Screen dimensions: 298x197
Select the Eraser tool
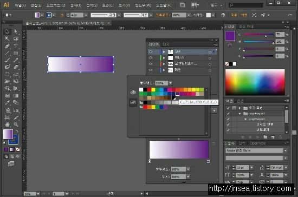pyautogui.click(x=16, y=67)
